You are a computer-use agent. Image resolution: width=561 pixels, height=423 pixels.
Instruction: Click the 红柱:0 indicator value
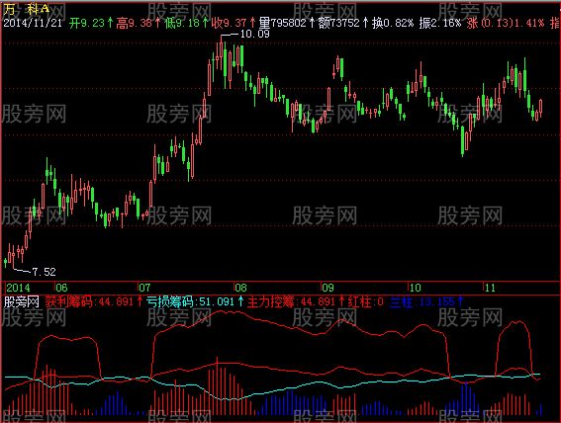(x=366, y=302)
